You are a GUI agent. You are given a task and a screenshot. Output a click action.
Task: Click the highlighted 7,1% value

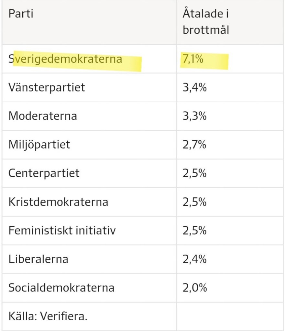[193, 59]
